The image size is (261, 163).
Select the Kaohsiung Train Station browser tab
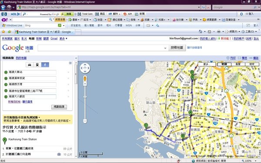pyautogui.click(x=44, y=32)
